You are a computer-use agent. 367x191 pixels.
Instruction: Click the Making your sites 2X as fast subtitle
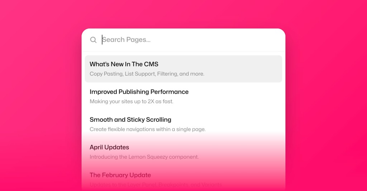click(132, 101)
